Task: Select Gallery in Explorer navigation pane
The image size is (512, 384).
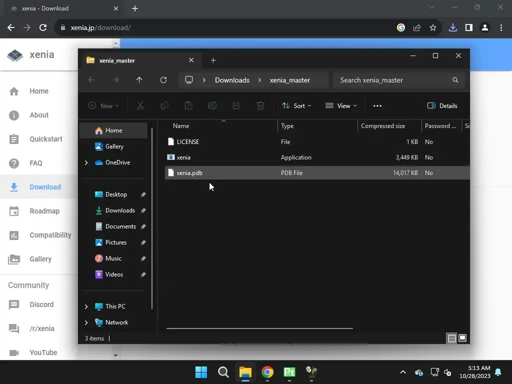Action: click(x=114, y=146)
